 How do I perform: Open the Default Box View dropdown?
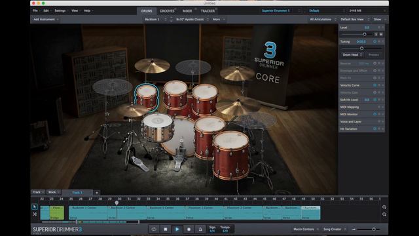click(x=355, y=19)
